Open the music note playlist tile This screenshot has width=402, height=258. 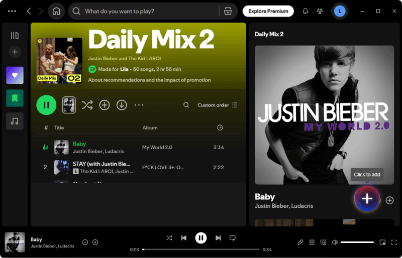coord(15,121)
